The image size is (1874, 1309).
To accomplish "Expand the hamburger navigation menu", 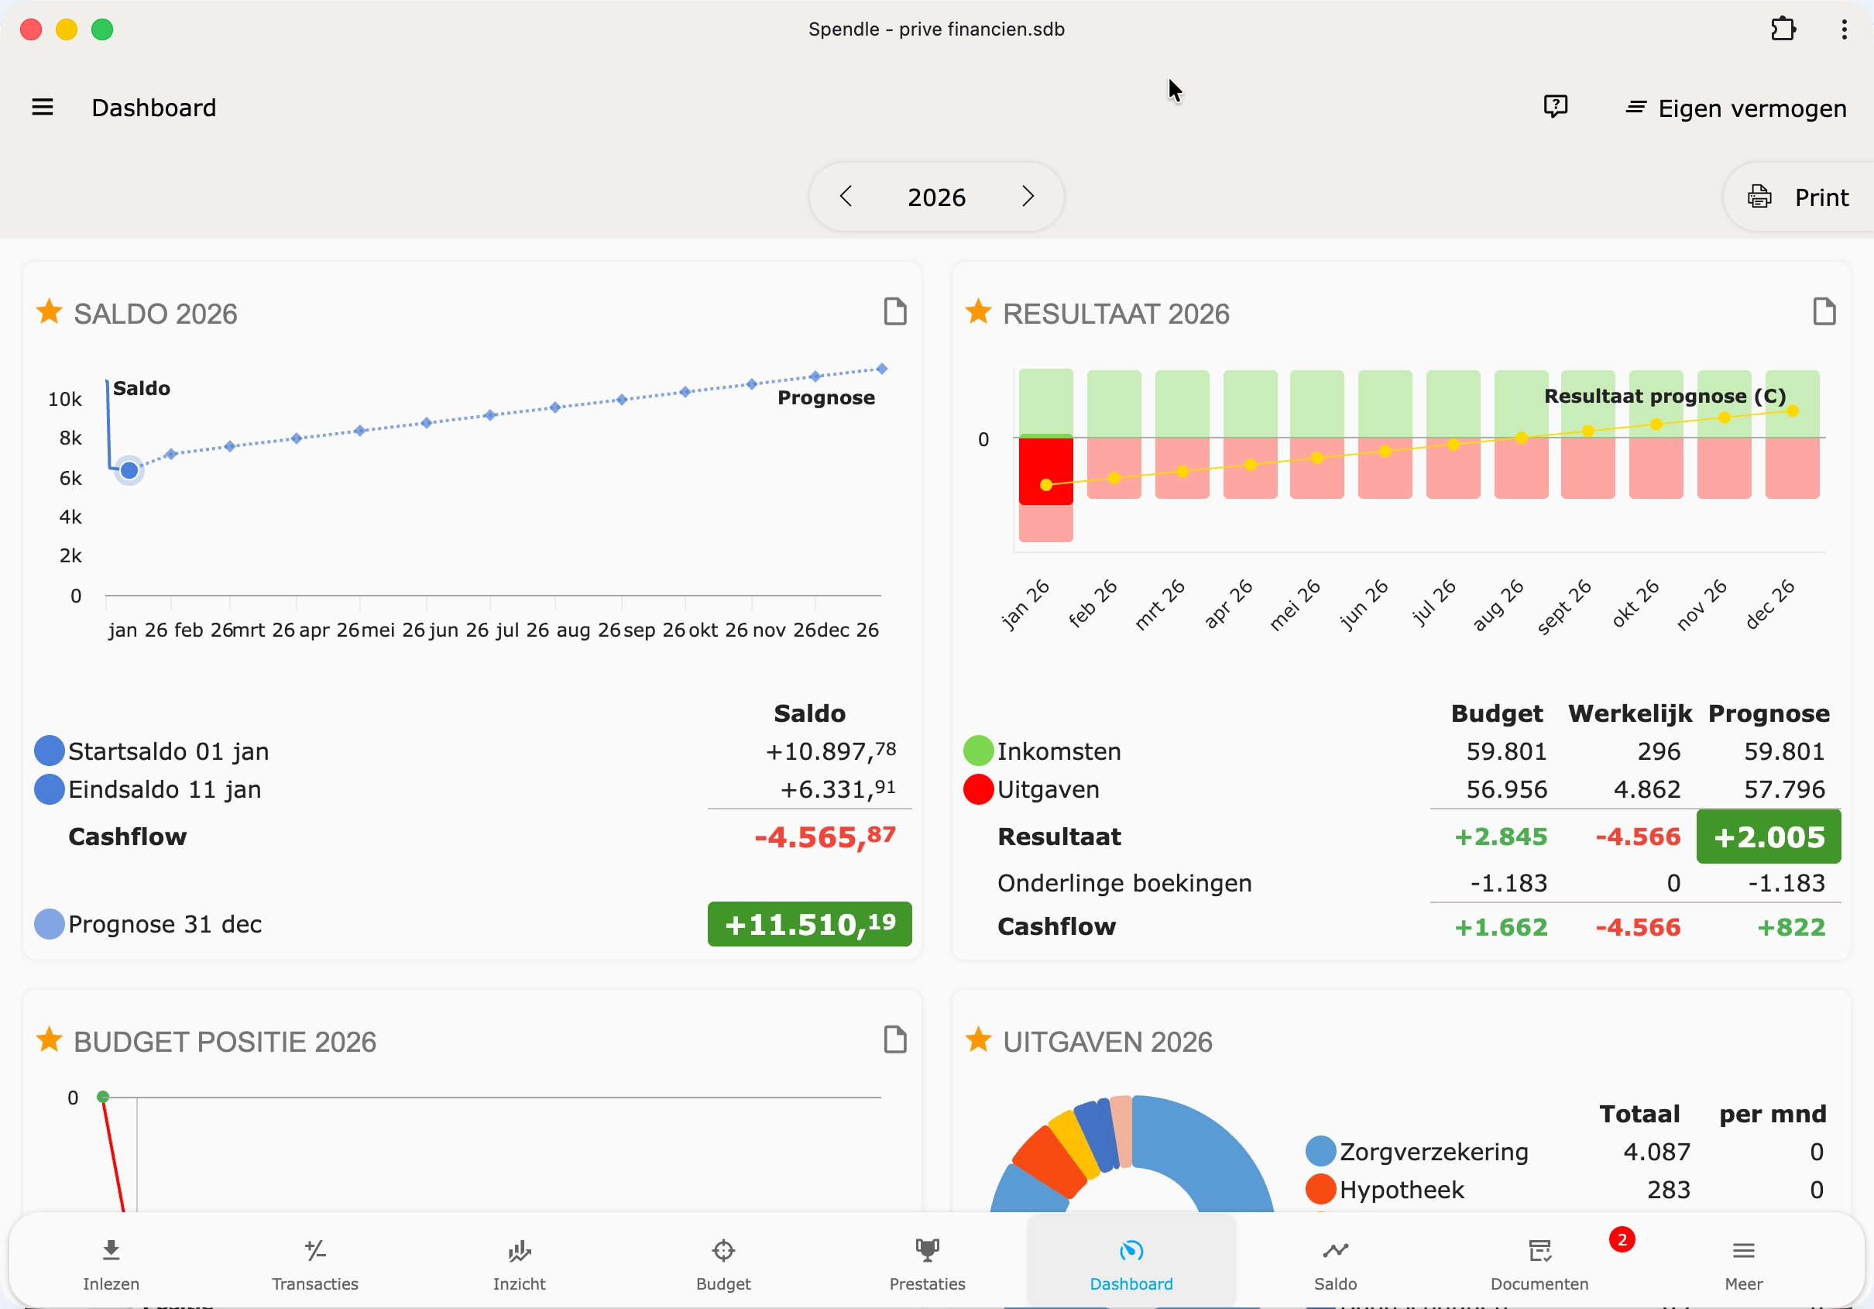I will click(x=43, y=107).
